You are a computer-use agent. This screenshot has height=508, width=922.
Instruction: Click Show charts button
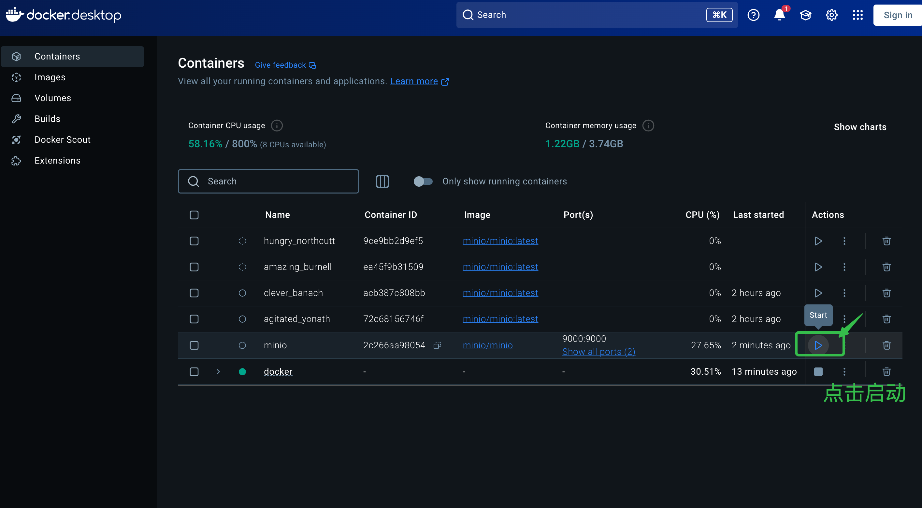860,127
